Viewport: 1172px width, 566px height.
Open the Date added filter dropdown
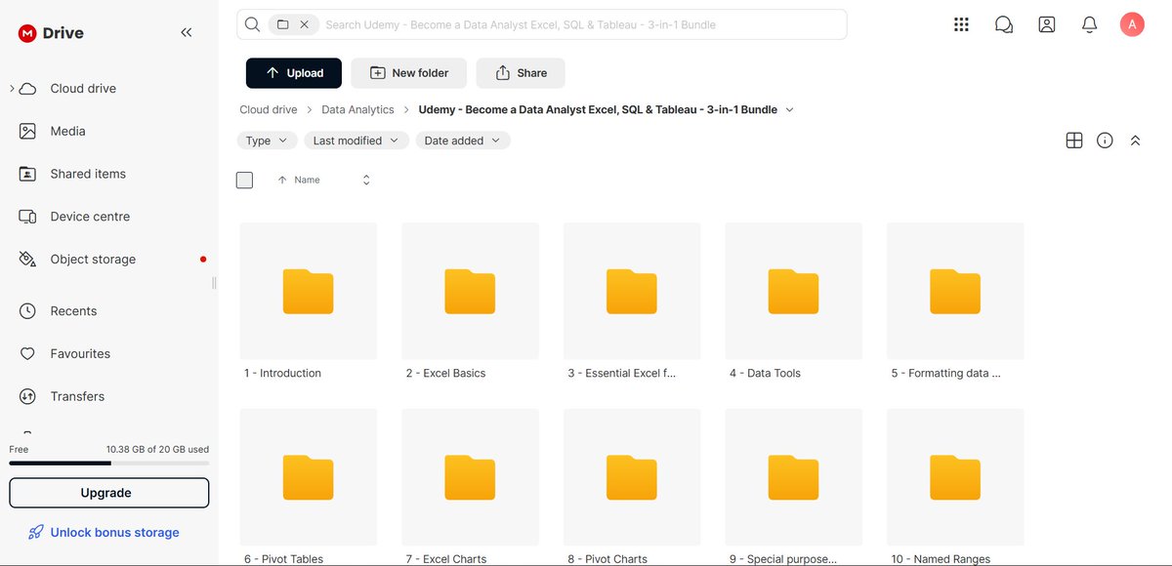coord(463,141)
